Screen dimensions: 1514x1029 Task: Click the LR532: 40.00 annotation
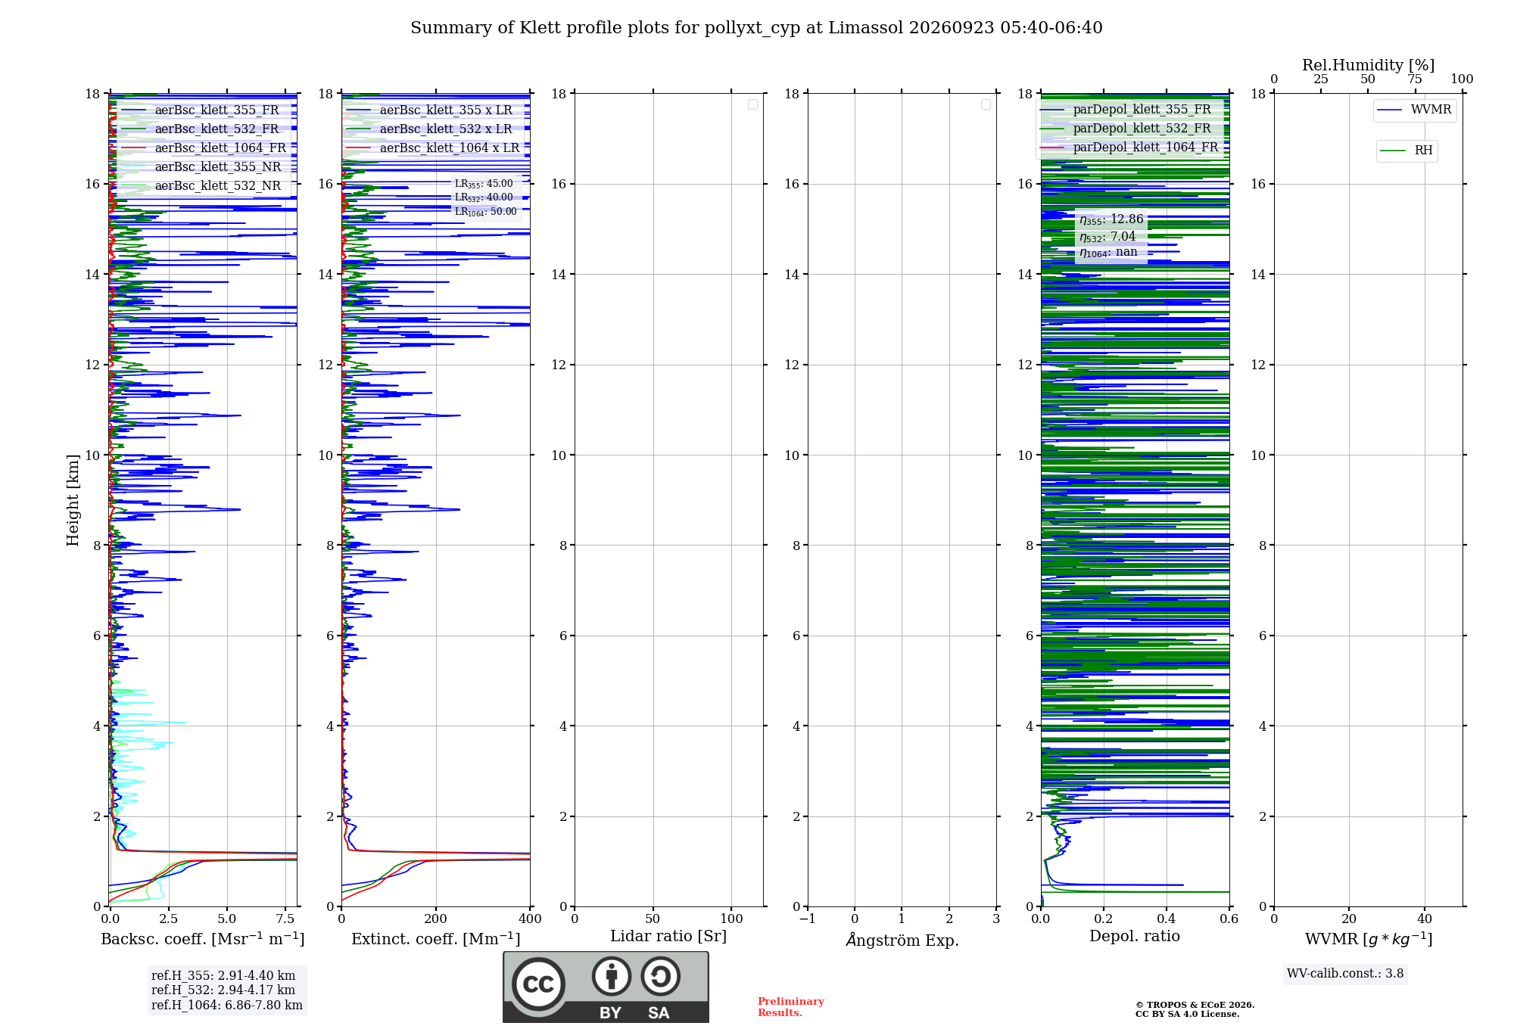[484, 197]
